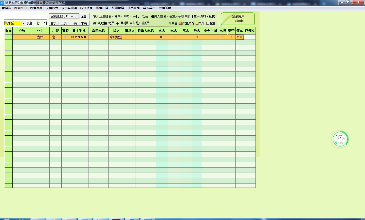Click the 全部 button to show all
Image resolution: width=365 pixels, height=220 pixels.
(x=84, y=16)
